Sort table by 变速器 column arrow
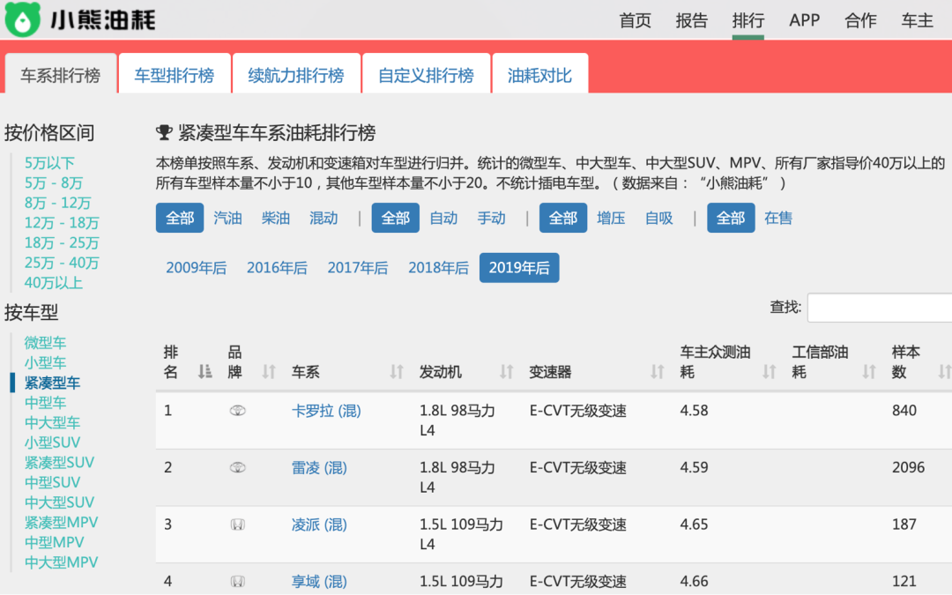952x595 pixels. (x=657, y=372)
